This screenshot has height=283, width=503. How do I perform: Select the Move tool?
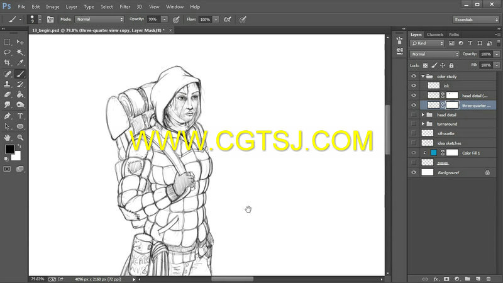[20, 42]
